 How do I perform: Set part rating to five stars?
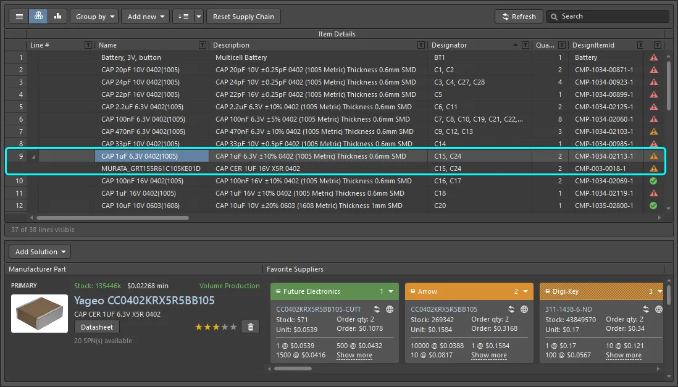[233, 327]
